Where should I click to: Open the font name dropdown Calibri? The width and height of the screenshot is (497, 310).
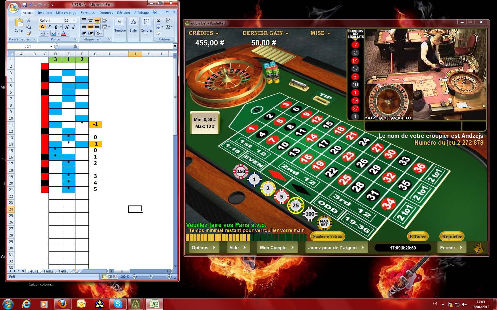(x=62, y=20)
